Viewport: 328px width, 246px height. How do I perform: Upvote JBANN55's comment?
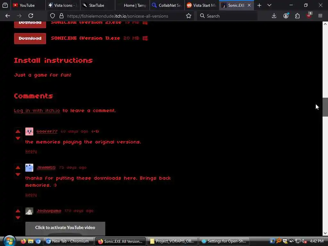[x=18, y=168]
